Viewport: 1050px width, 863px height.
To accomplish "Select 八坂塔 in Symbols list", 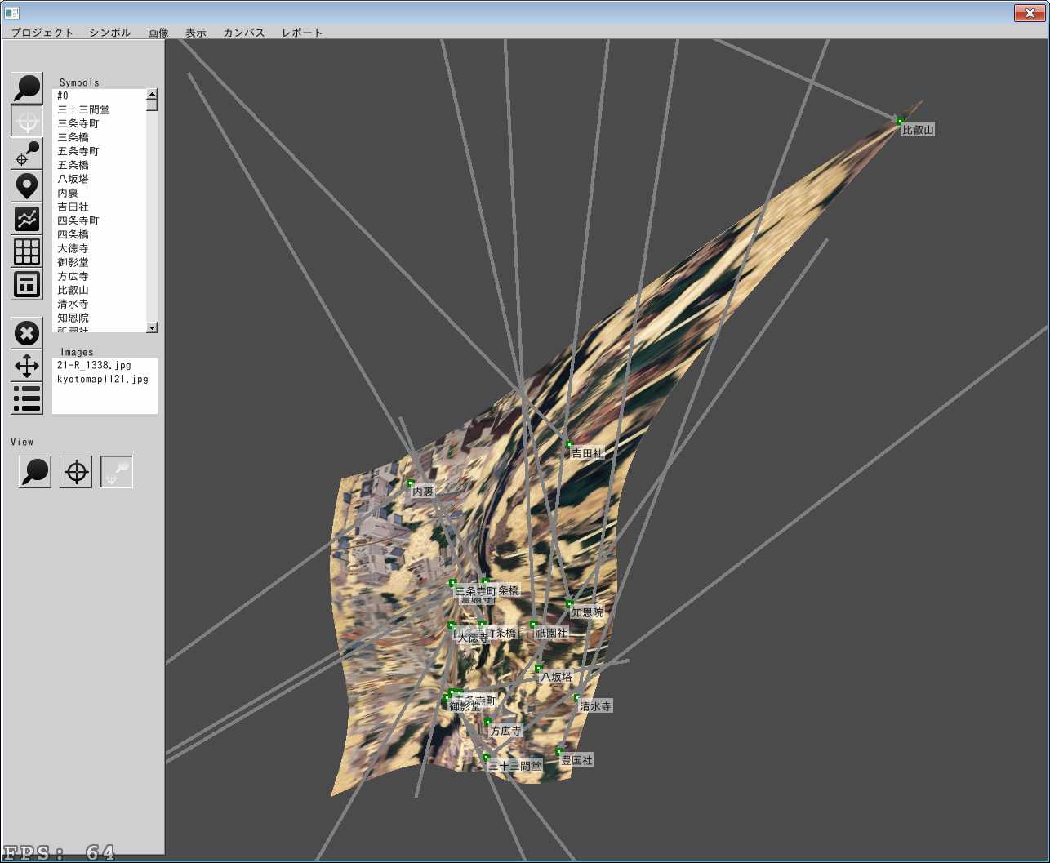I will [x=99, y=179].
